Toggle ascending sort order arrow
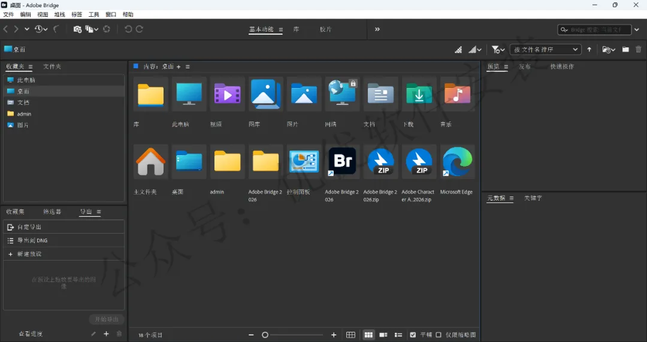Viewport: 647px width, 342px height. 589,50
